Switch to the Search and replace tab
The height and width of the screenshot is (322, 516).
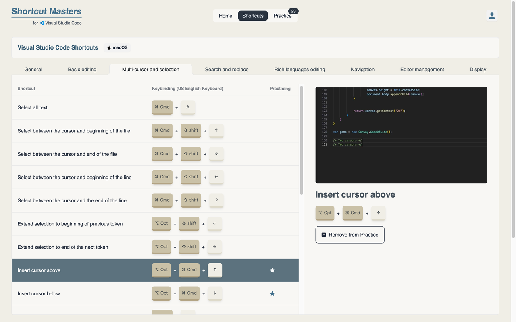click(x=227, y=69)
